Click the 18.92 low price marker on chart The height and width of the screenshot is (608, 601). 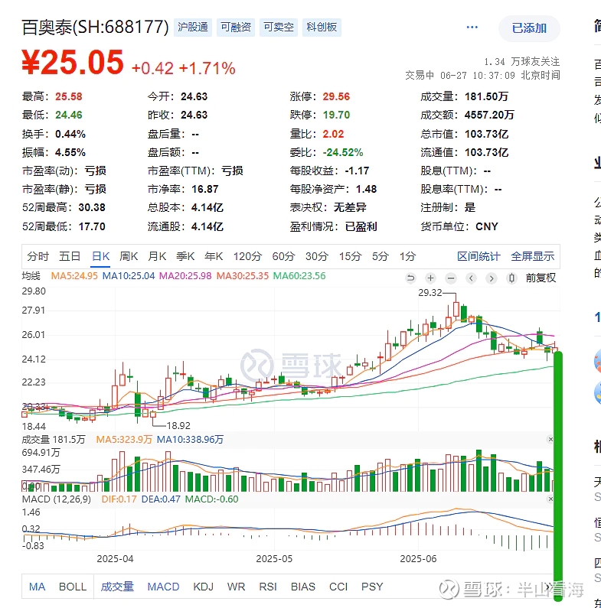[x=178, y=426]
